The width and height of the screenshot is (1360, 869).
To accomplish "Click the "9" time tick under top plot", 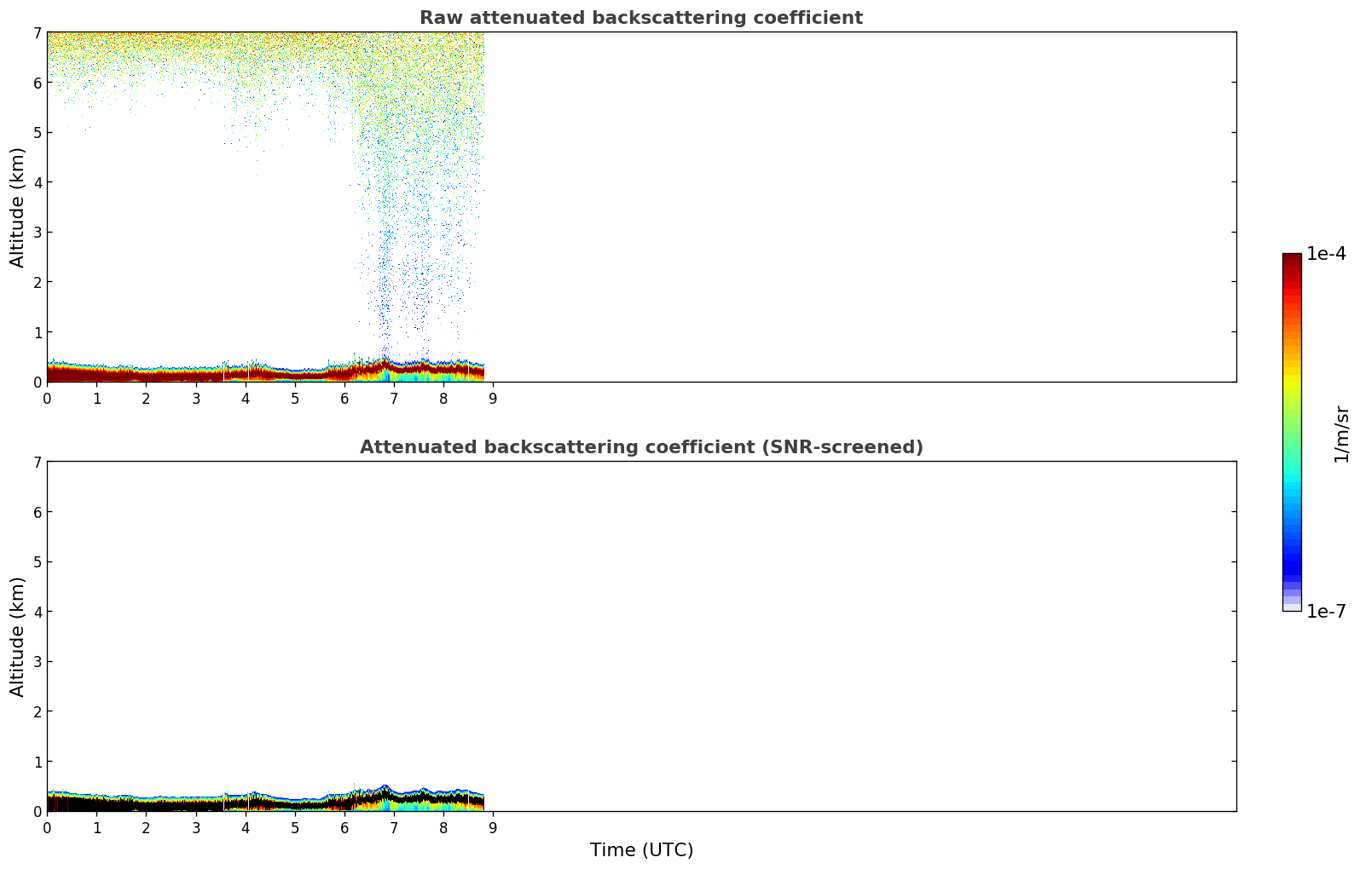I will [493, 398].
